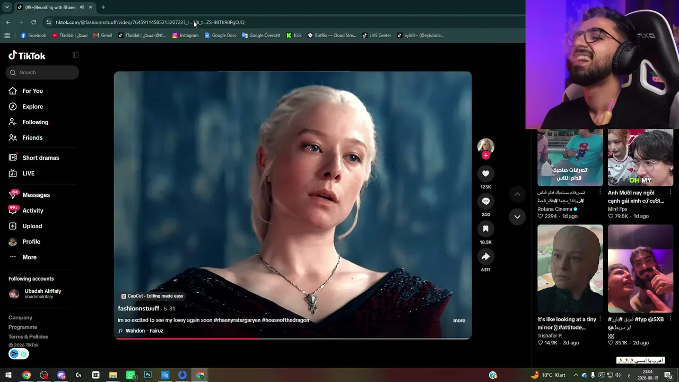Seek the video using the red progress bar

coord(293,338)
